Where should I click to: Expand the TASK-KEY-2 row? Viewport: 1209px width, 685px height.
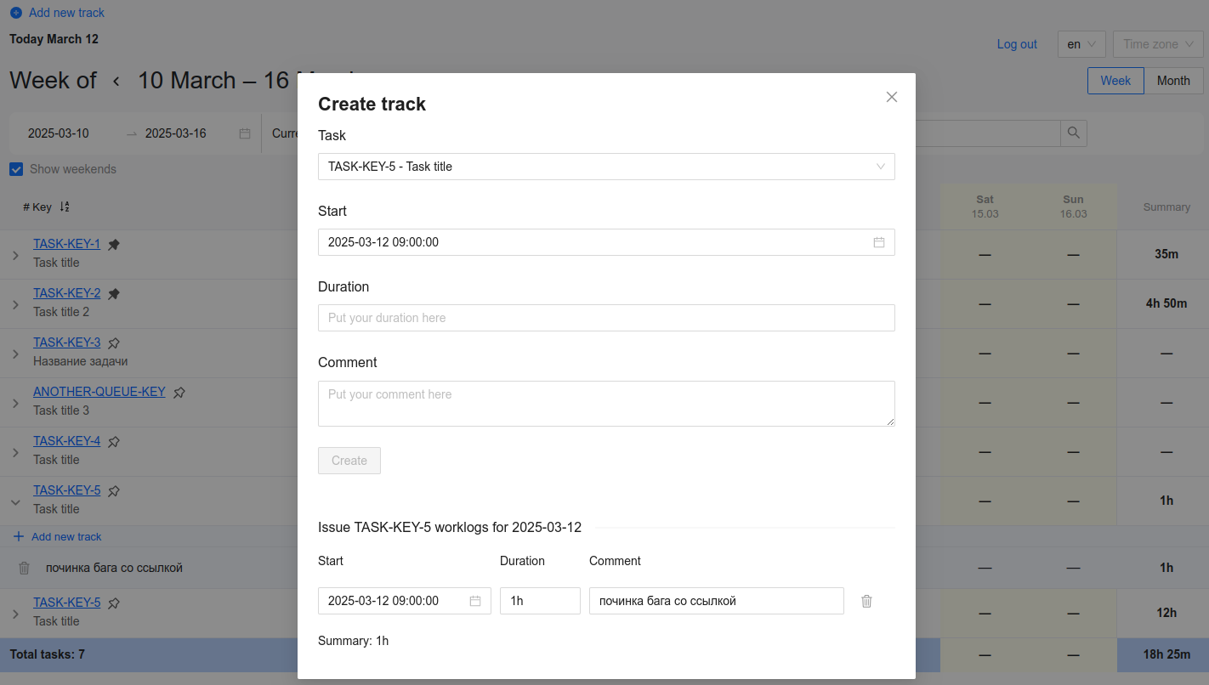(x=15, y=304)
